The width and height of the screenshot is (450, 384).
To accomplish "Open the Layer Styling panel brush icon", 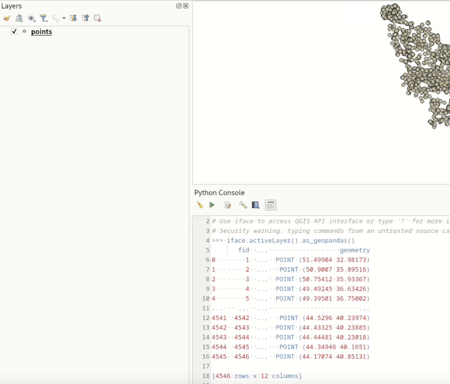I will pyautogui.click(x=7, y=18).
